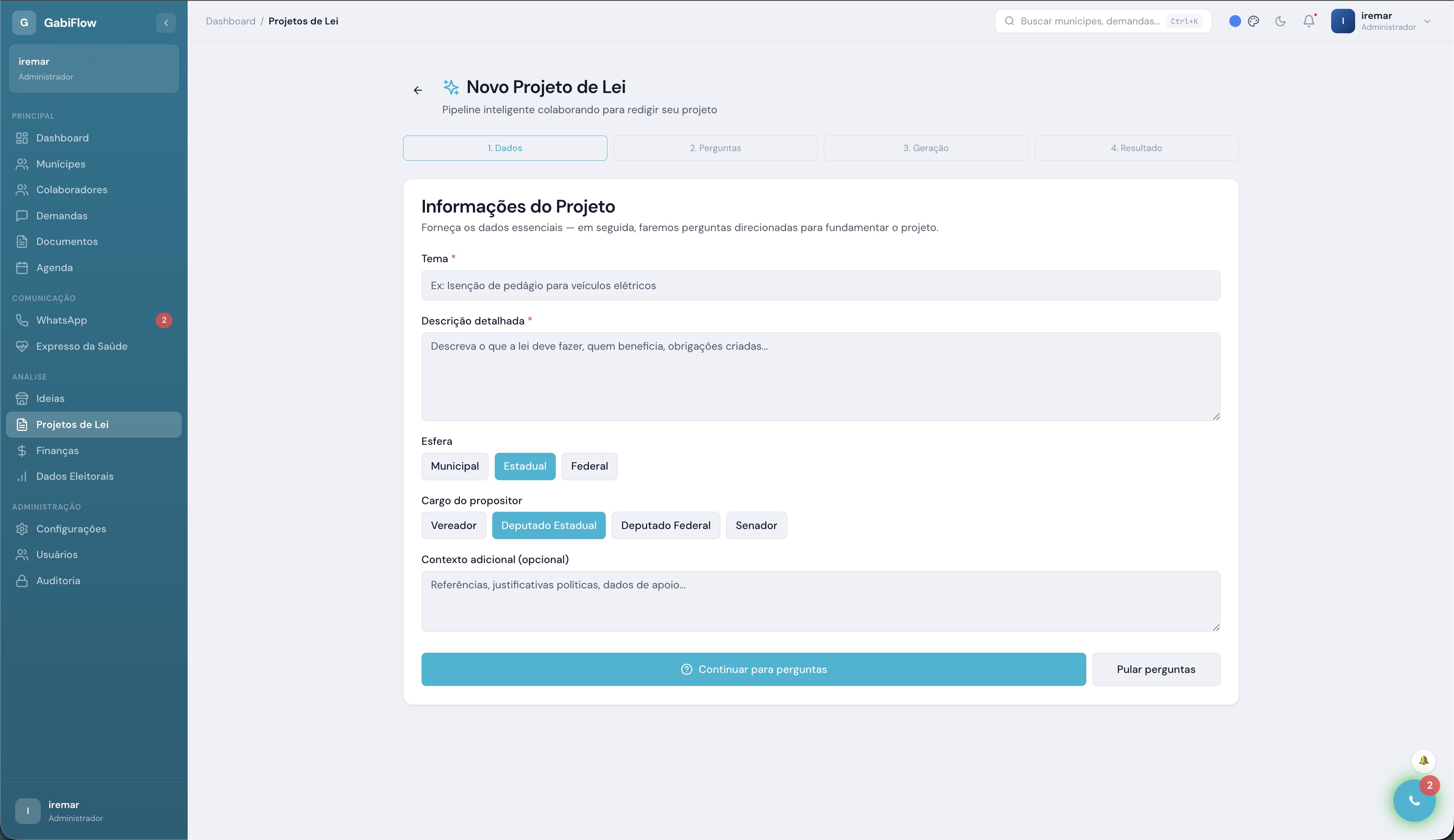Click the Ideias store icon
Screen dimensions: 1454x840
(x=22, y=399)
